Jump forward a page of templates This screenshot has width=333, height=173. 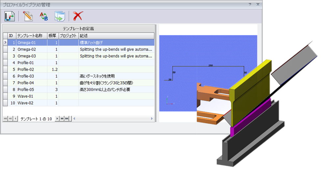tap(62, 119)
